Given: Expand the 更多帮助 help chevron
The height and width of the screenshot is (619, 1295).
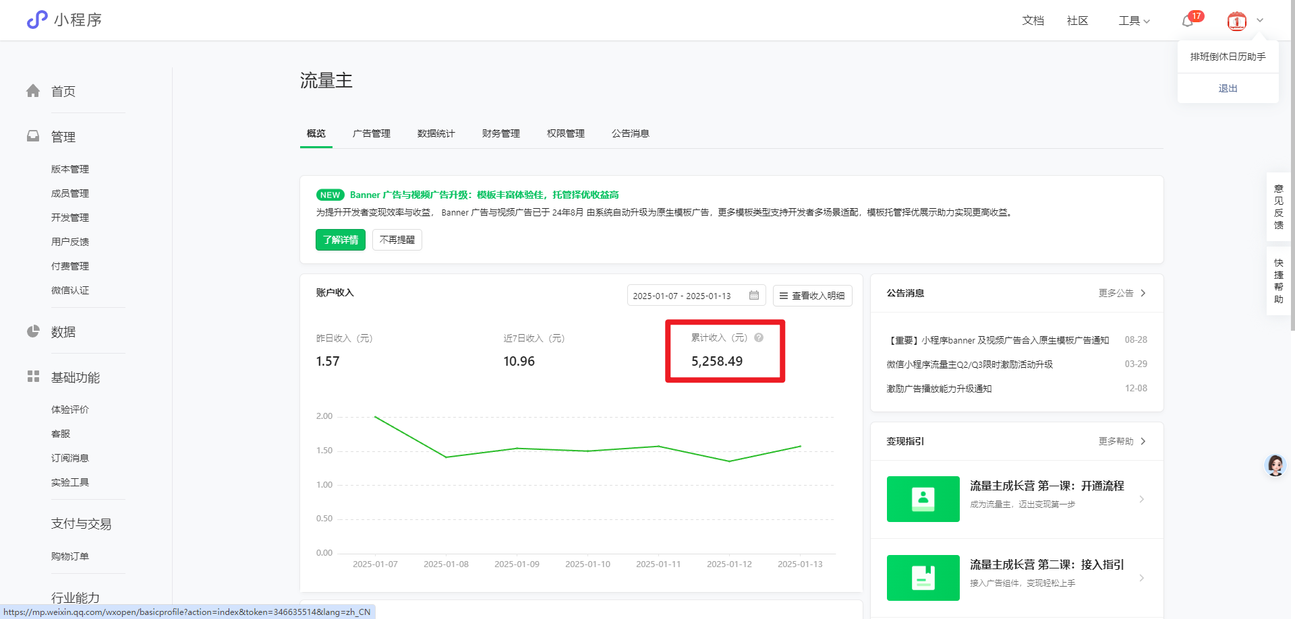Looking at the screenshot, I should [x=1143, y=441].
